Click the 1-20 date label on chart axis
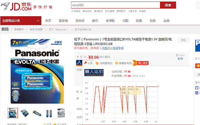Screen dimensions: 200x125 (124, 122)
